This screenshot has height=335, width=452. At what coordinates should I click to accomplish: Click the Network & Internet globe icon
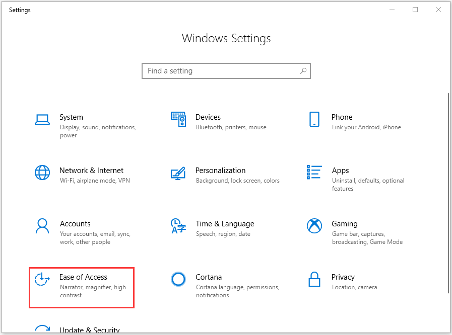tap(42, 173)
